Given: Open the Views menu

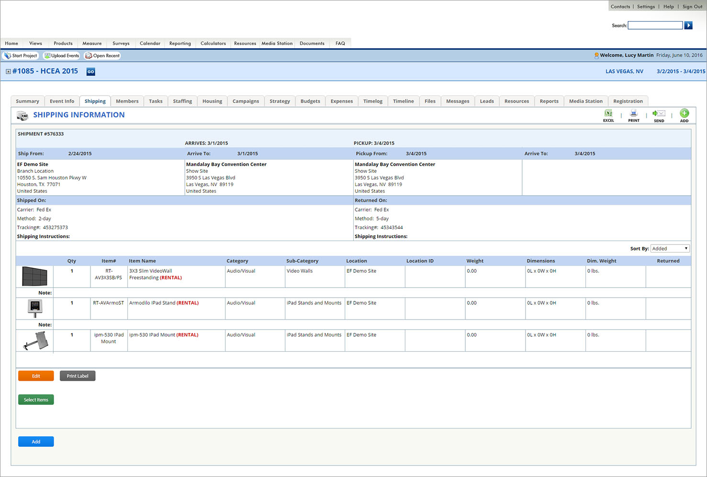Looking at the screenshot, I should [x=35, y=43].
